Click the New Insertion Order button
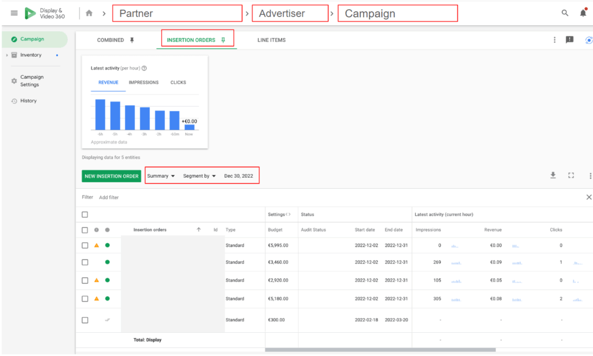This screenshot has width=593, height=356. (111, 176)
